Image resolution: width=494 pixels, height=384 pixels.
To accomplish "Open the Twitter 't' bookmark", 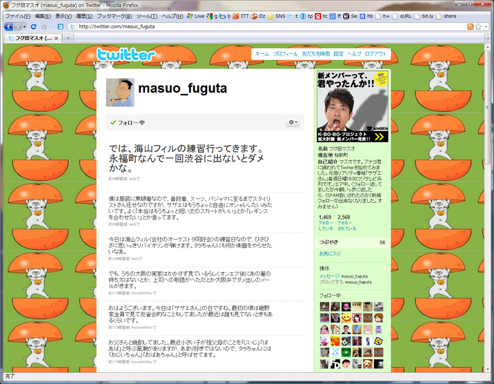I will (293, 16).
